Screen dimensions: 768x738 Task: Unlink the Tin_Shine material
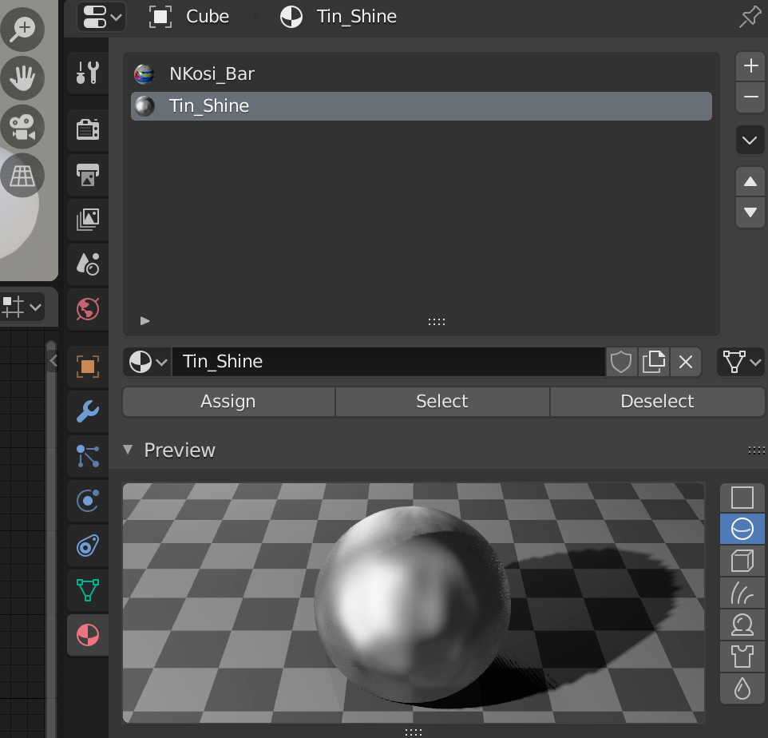coord(686,362)
